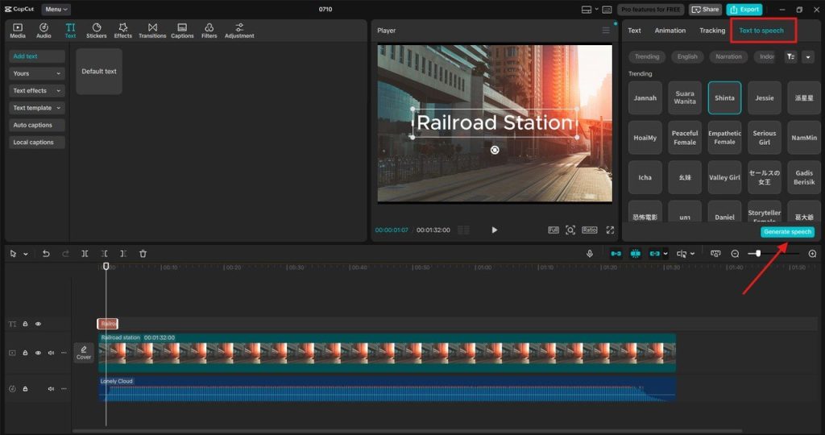The image size is (825, 435).
Task: Lock the text track
Action: pyautogui.click(x=25, y=324)
